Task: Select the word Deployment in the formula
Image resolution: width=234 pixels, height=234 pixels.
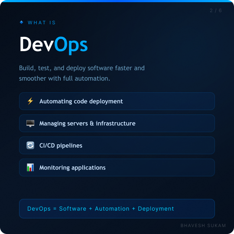Action: [156, 208]
